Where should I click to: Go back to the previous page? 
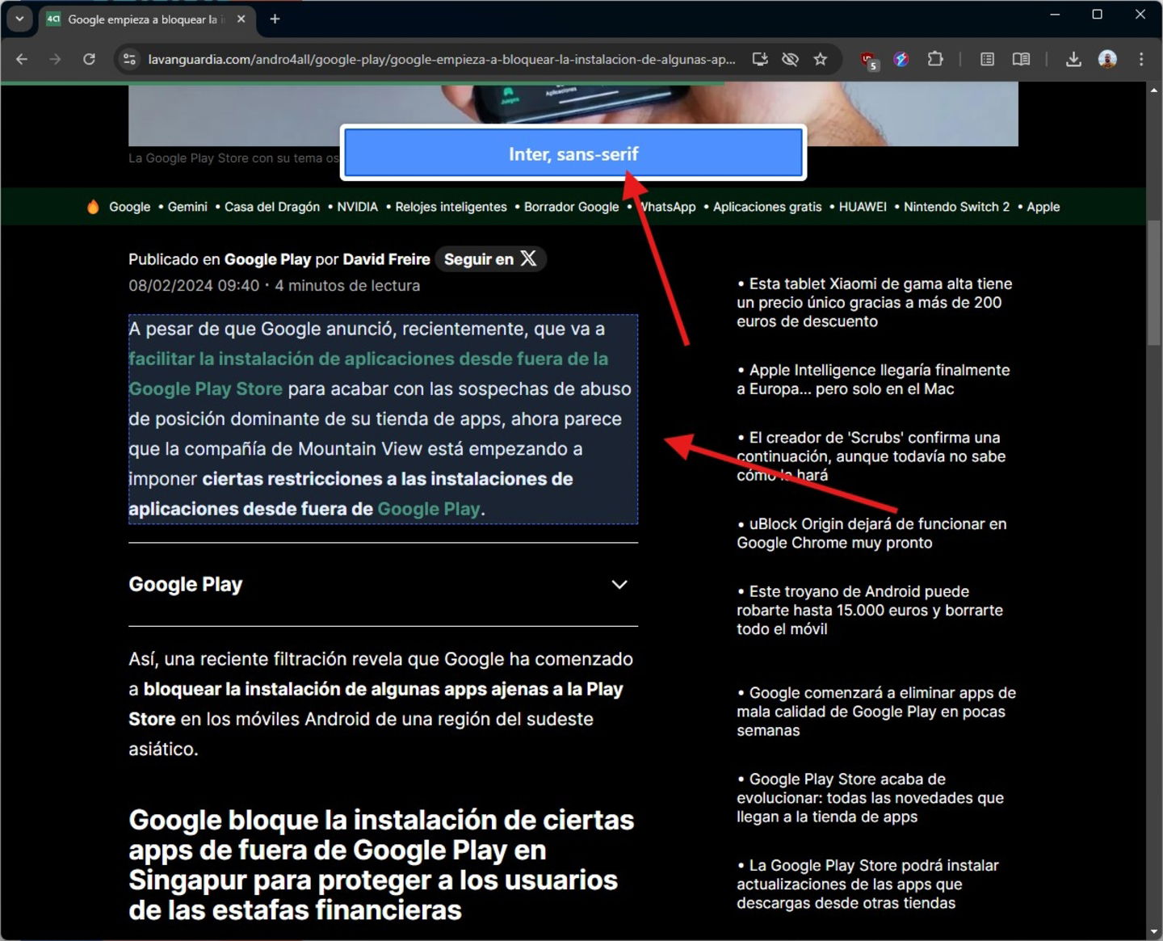pos(22,59)
